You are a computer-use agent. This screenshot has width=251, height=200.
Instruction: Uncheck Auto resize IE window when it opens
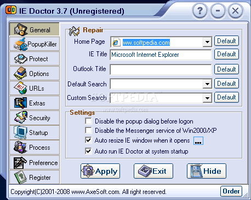coord(88,140)
